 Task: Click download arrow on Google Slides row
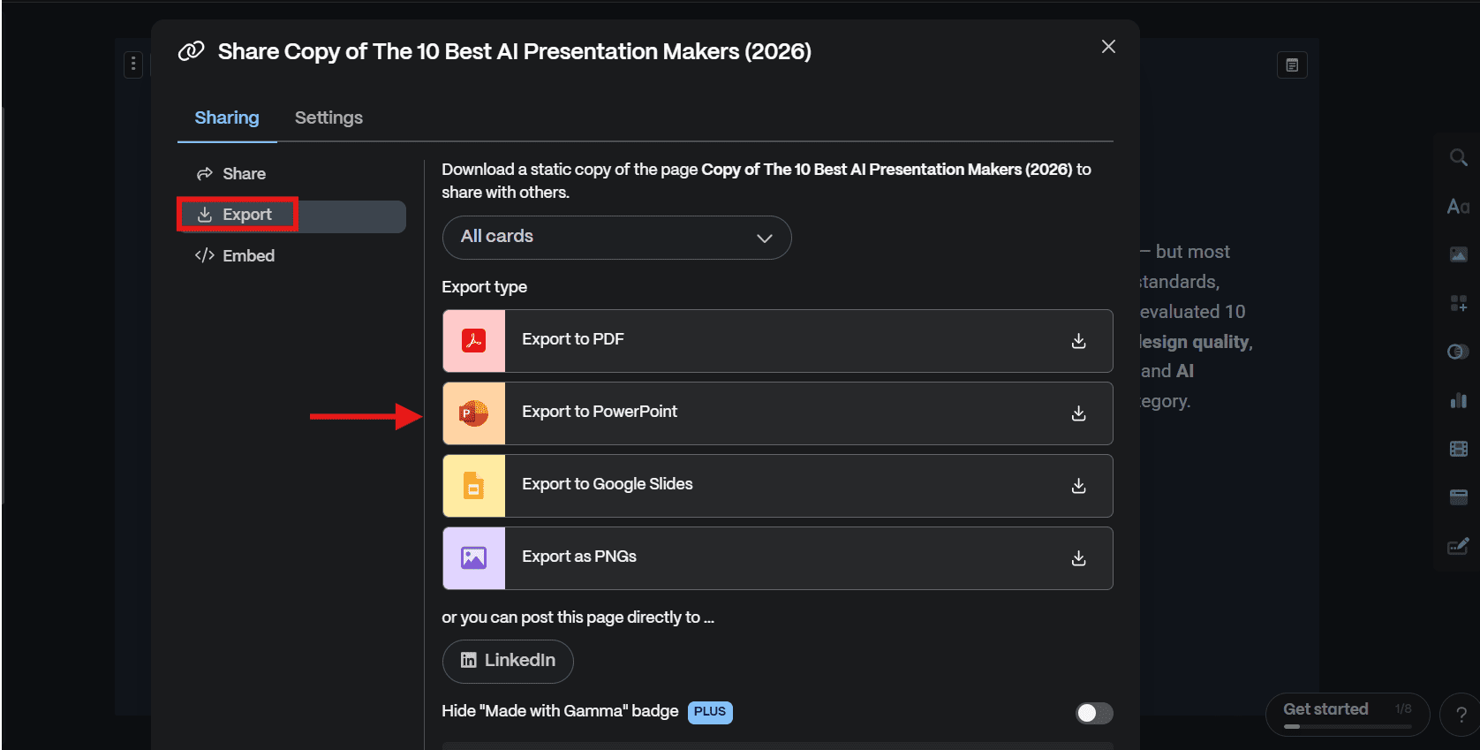click(1078, 486)
